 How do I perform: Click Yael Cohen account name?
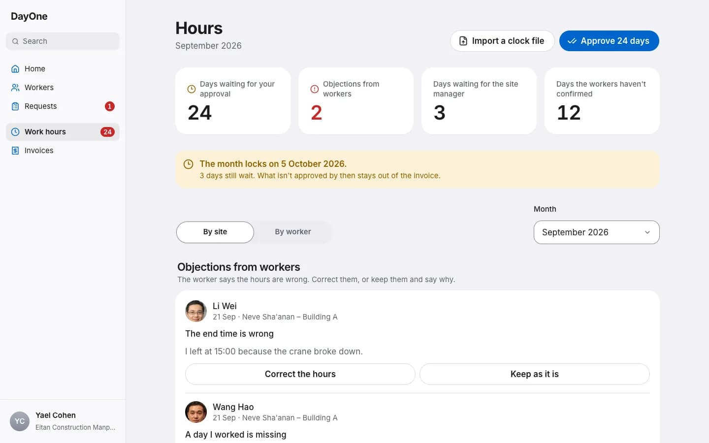(56, 415)
